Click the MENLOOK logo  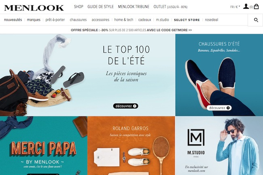click(34, 8)
